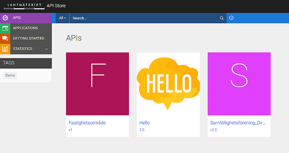Screen dimensions: 289x153
Task: Click the Hello speech bubble thumbnail
Action: pos(168,84)
